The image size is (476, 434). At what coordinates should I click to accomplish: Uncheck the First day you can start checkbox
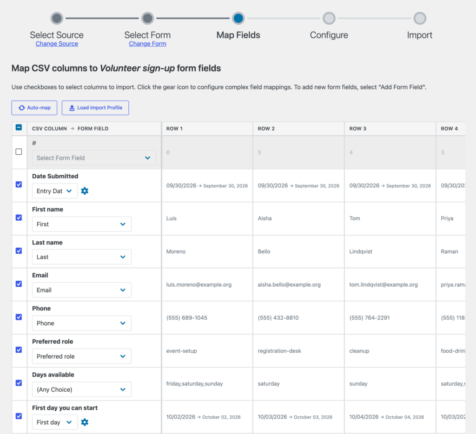click(19, 416)
